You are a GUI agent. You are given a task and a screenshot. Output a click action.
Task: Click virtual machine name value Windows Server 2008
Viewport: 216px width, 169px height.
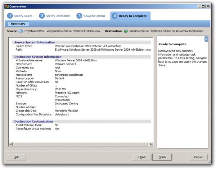click(76, 60)
